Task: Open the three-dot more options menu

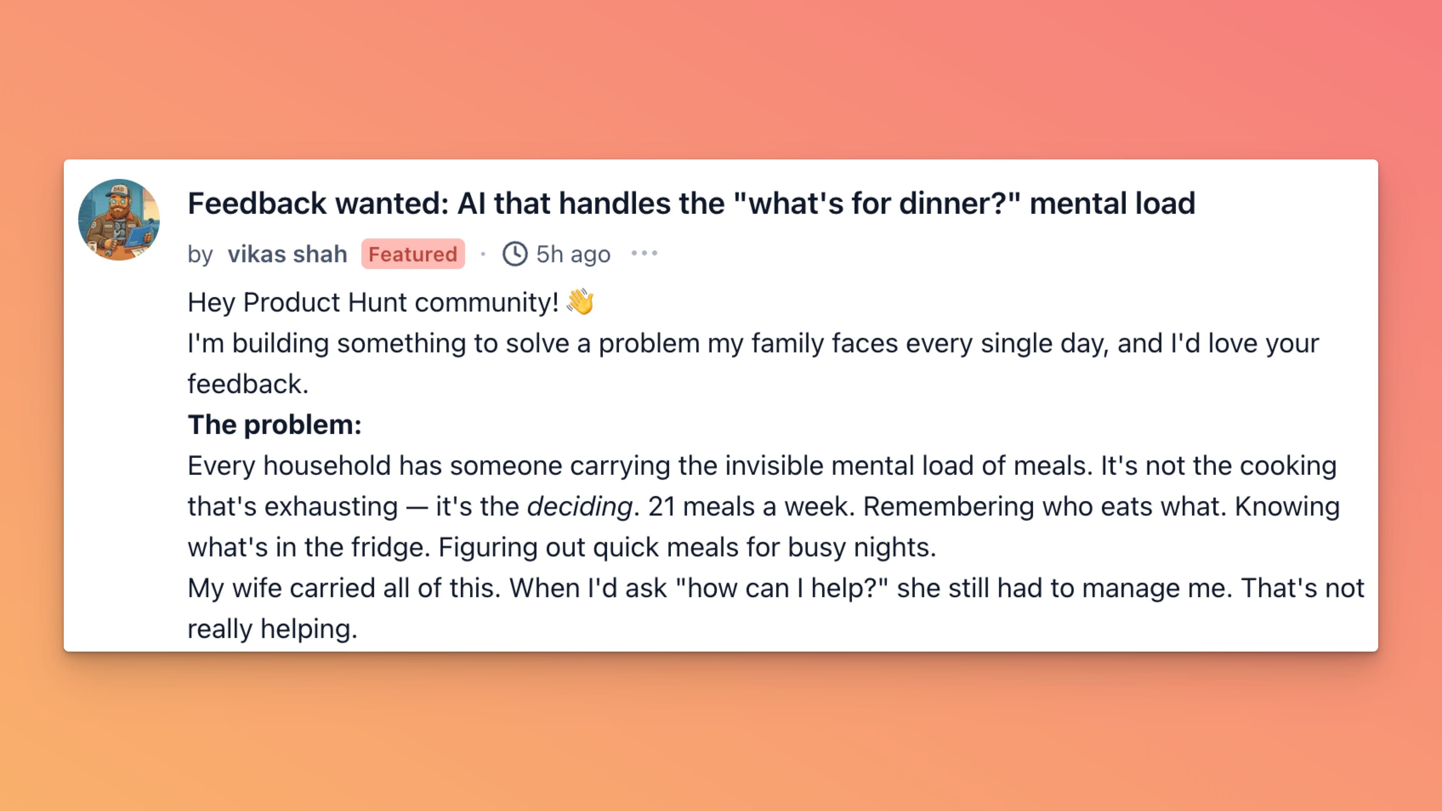Action: (x=644, y=253)
